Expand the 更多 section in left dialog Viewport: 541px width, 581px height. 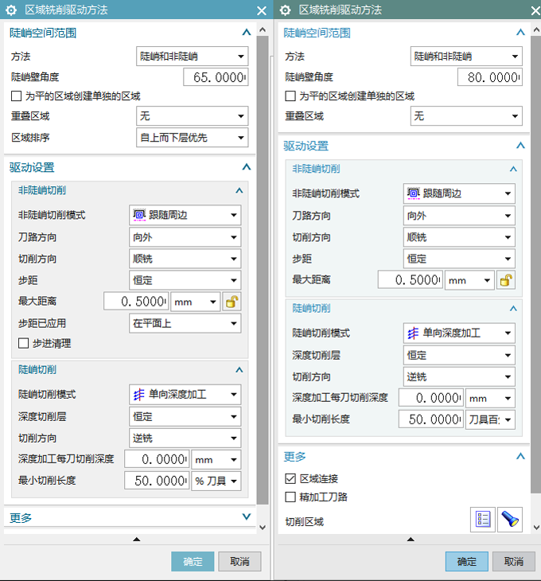pos(246,517)
